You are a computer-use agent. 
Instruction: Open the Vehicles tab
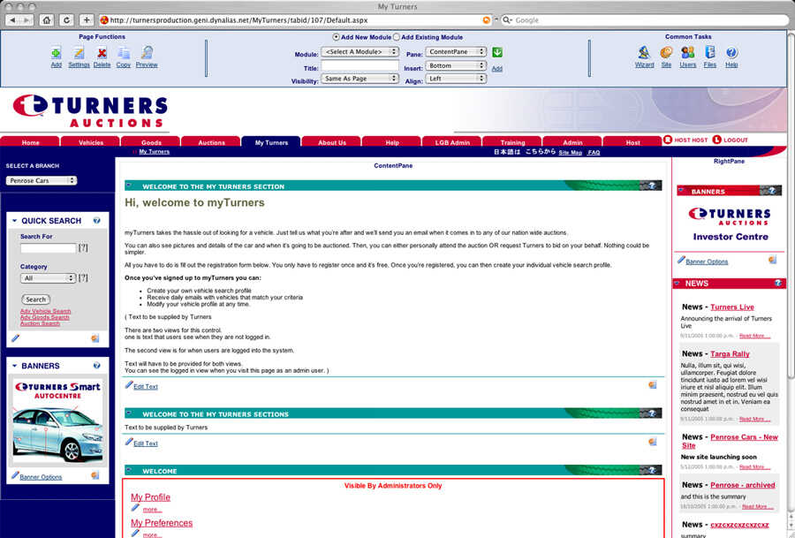91,142
